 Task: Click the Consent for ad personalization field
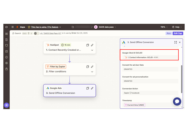(150, 81)
